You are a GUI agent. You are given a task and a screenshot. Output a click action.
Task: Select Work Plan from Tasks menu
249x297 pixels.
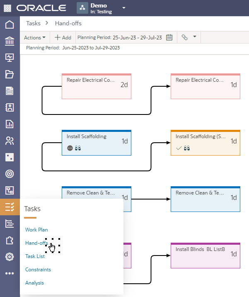pos(36,229)
